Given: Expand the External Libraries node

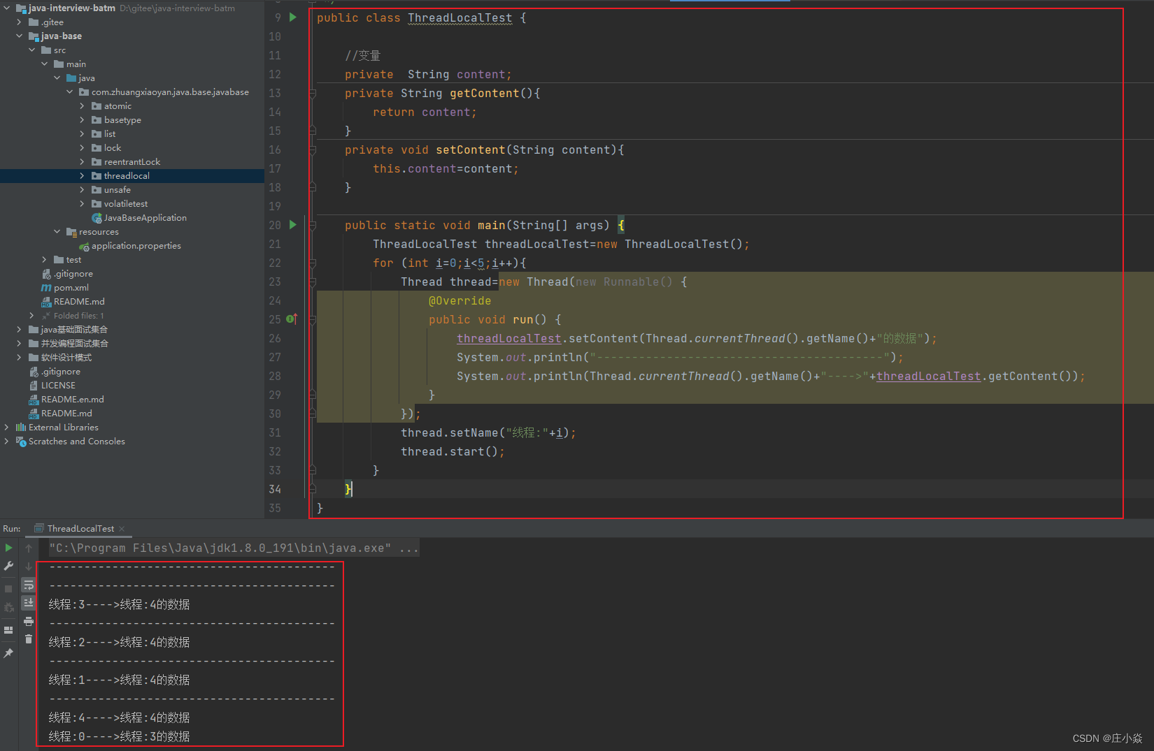Looking at the screenshot, I should pyautogui.click(x=6, y=427).
